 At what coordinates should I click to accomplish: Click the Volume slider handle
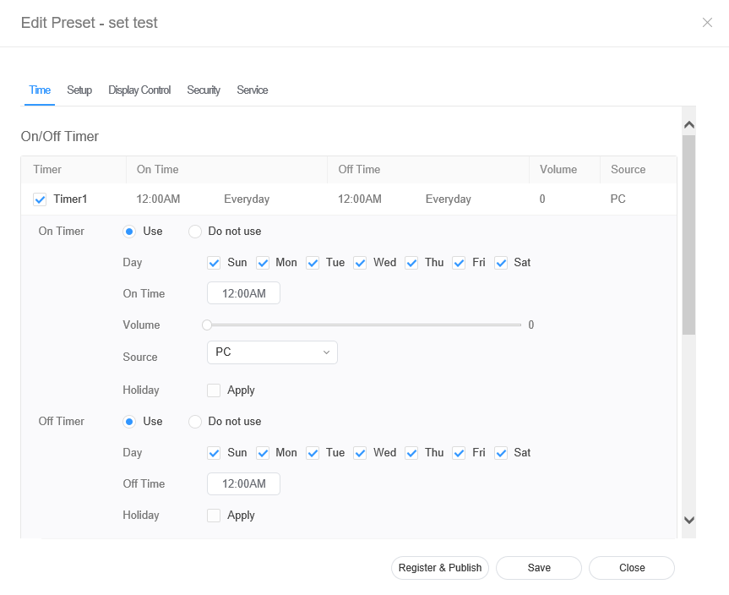(207, 325)
